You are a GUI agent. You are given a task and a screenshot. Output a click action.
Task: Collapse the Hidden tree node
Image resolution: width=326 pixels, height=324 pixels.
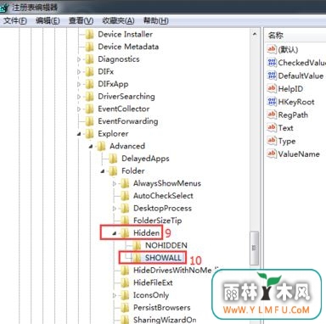tap(115, 233)
